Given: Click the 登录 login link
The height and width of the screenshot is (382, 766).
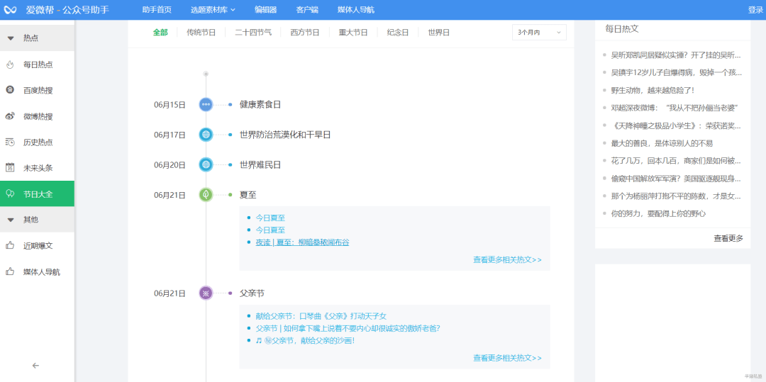Looking at the screenshot, I should pos(755,10).
